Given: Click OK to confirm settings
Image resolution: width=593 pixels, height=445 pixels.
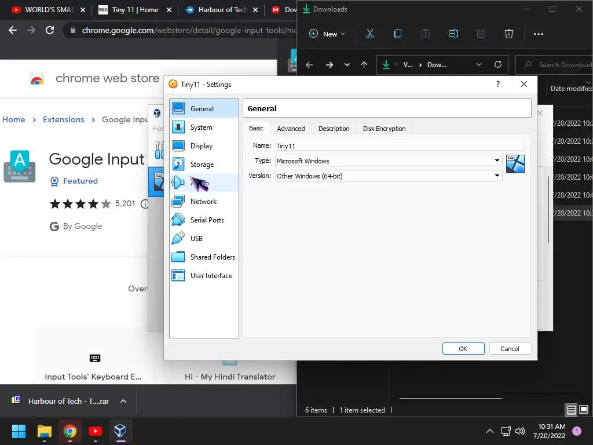Looking at the screenshot, I should pyautogui.click(x=463, y=348).
